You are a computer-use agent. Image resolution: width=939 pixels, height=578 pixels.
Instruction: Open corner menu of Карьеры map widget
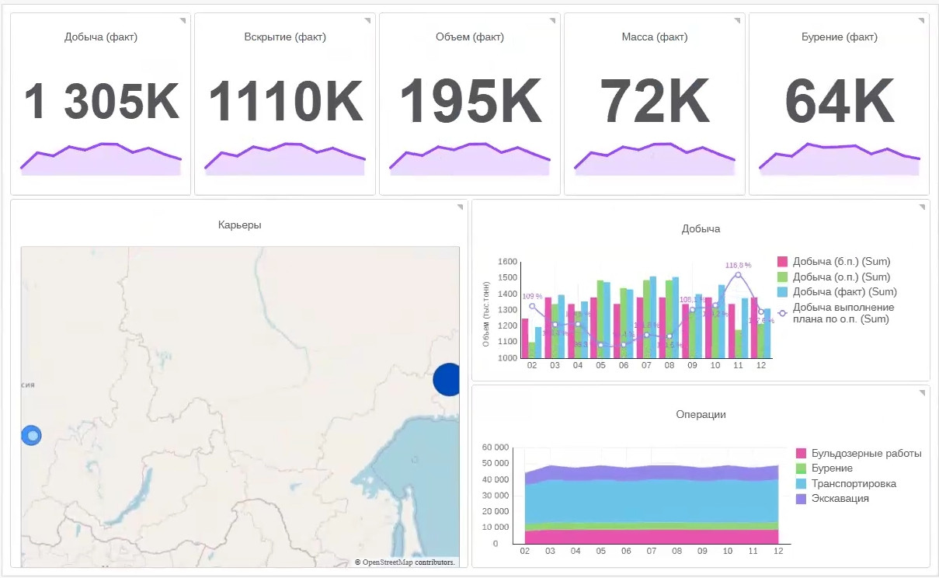461,207
